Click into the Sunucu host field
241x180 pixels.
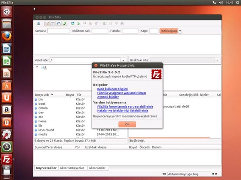tap(59, 31)
